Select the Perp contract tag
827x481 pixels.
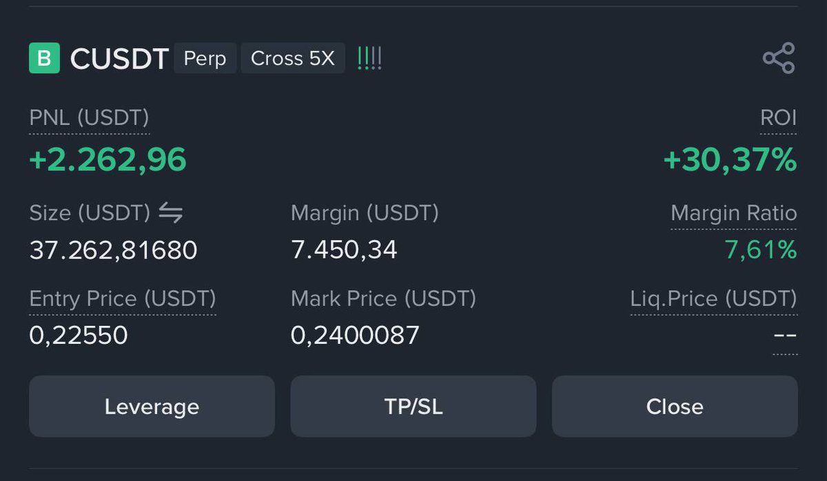[205, 59]
